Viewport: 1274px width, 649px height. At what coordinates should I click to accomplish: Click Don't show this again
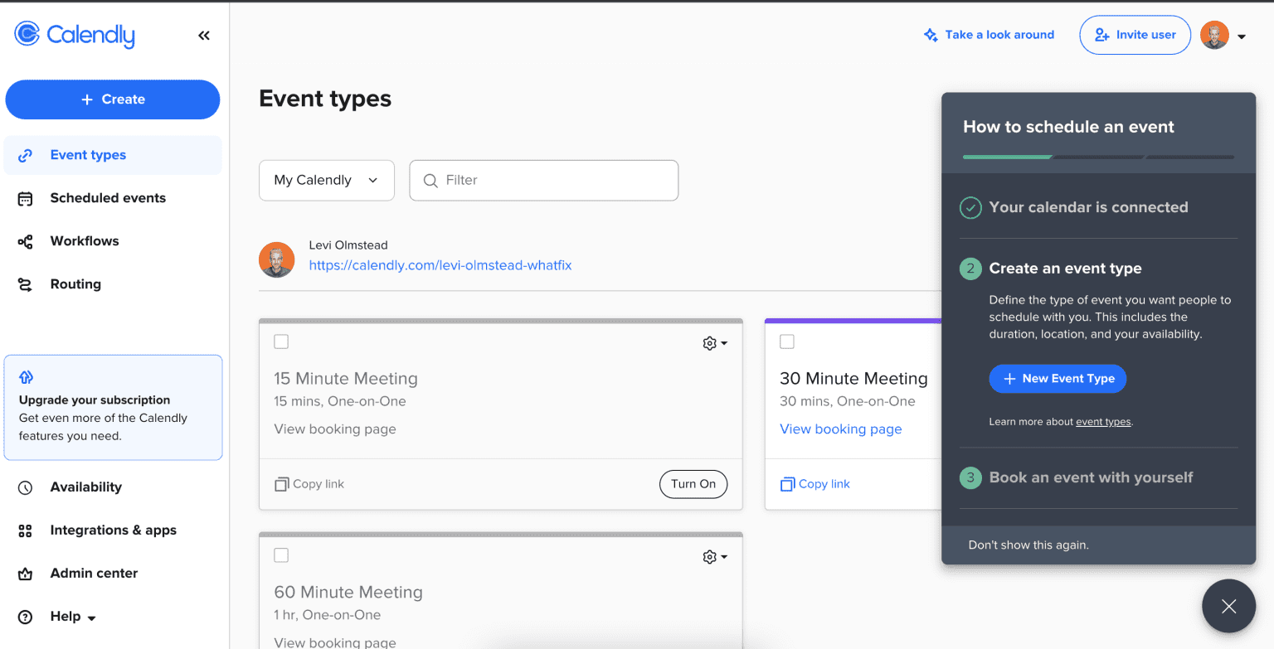point(1028,545)
